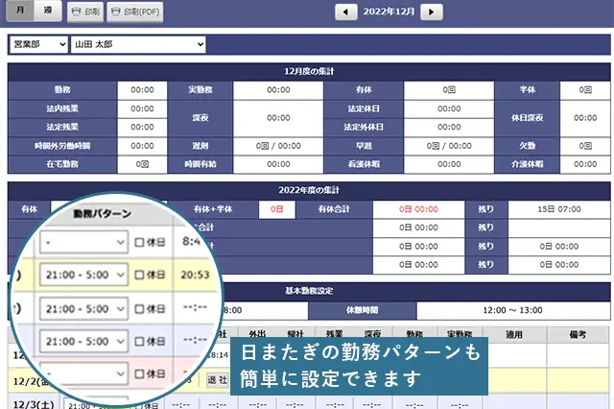
Task: Expand the 21:00 - 5:00 pattern in yellow row
Action: [84, 276]
